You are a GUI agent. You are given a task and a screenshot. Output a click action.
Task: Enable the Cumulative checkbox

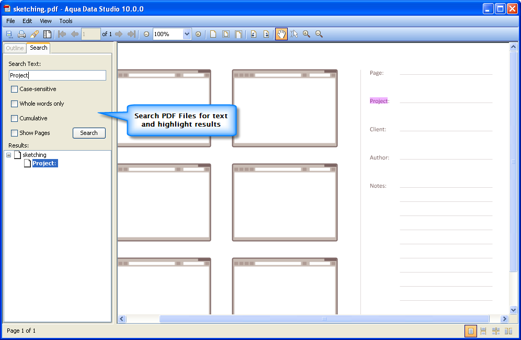pos(14,118)
